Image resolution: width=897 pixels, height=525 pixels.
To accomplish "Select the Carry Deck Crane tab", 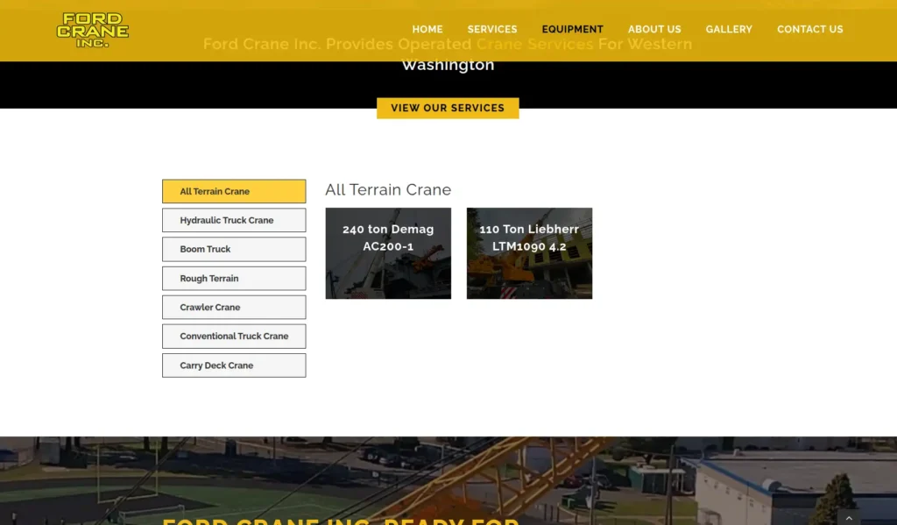I will pyautogui.click(x=234, y=365).
